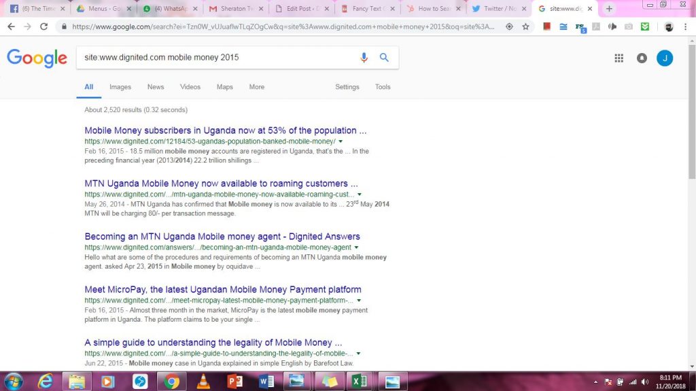Open Google notifications bell
This screenshot has height=391, width=696.
pyautogui.click(x=642, y=58)
